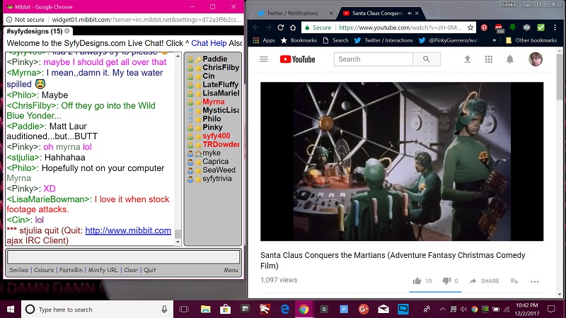Click the Windows Start button
This screenshot has width=566, height=318.
tap(11, 310)
